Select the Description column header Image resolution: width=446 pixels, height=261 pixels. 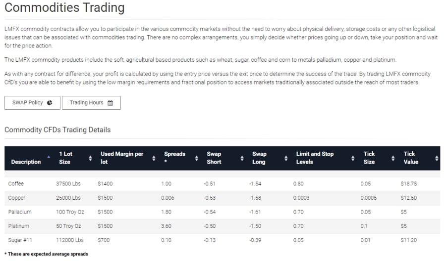click(26, 162)
